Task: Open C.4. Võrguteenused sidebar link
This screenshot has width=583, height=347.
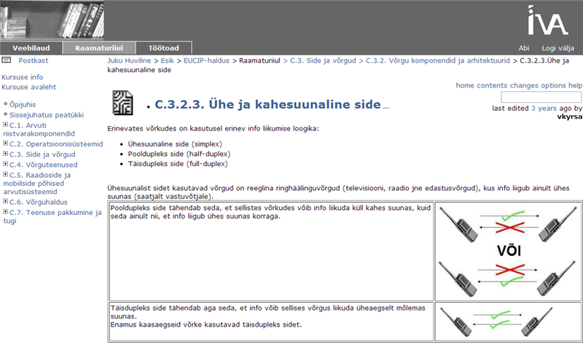Action: 44,165
